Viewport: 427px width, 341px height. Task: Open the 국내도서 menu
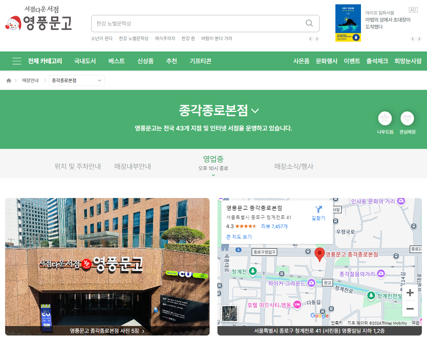click(85, 61)
